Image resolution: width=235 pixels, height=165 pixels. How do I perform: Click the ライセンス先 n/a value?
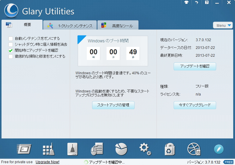click(x=198, y=94)
